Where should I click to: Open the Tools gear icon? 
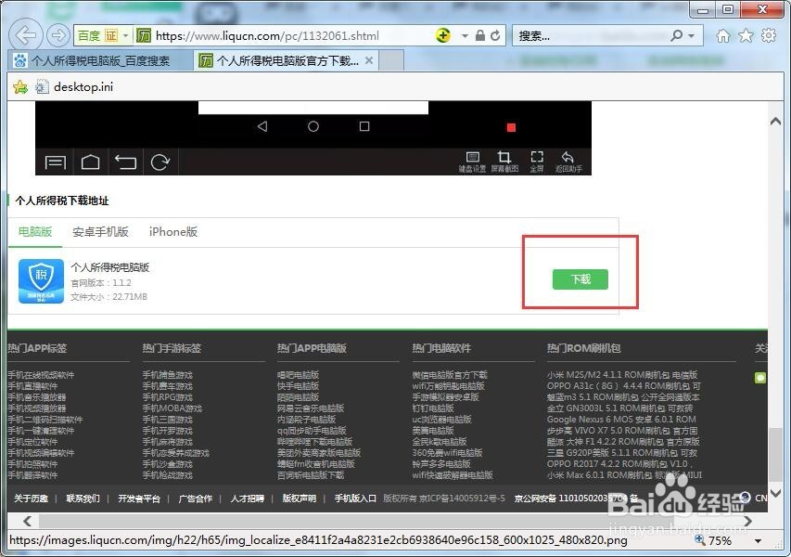point(769,35)
